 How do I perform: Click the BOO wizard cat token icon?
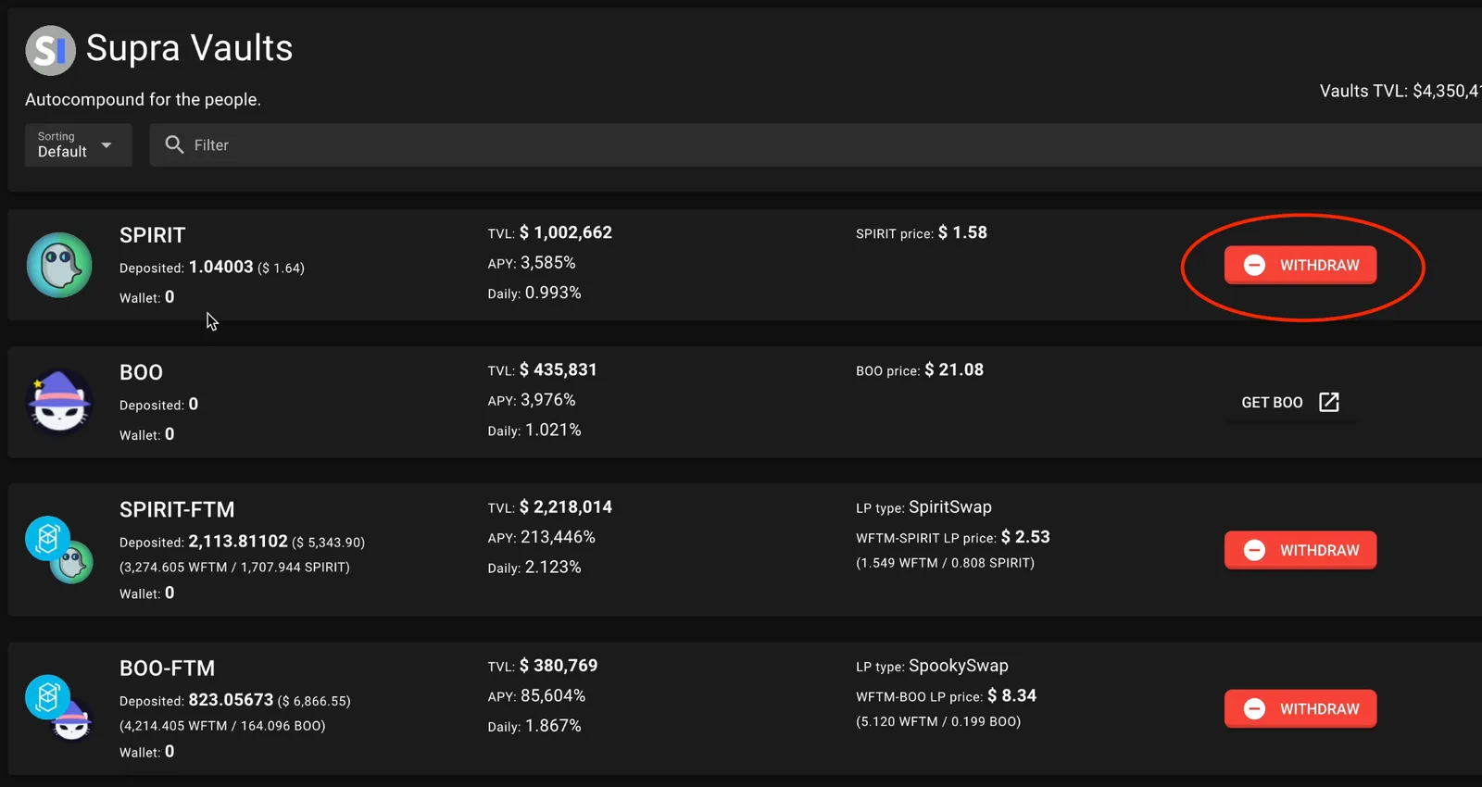click(59, 402)
